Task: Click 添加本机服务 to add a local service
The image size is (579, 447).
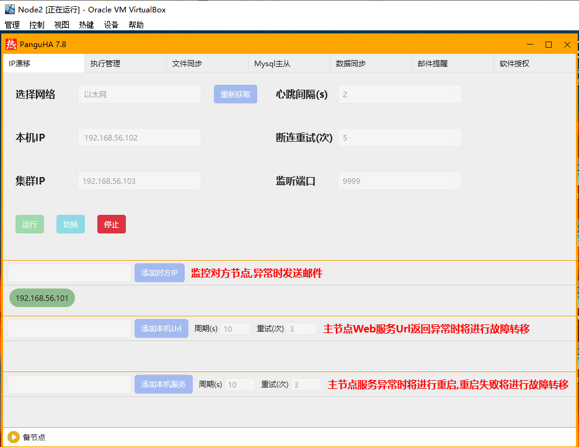Action: (163, 384)
